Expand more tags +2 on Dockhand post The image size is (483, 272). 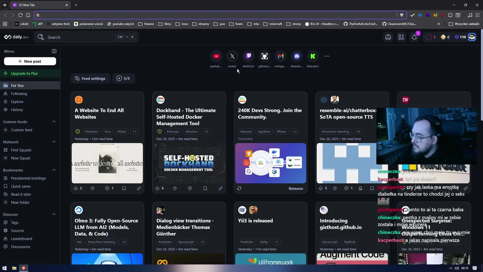tap(206, 131)
